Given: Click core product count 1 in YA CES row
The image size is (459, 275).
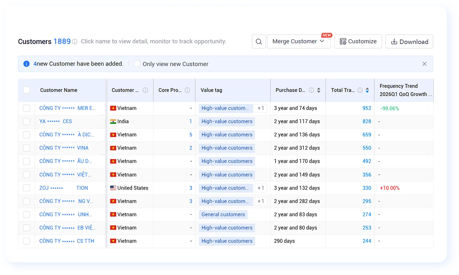Looking at the screenshot, I should click(191, 121).
